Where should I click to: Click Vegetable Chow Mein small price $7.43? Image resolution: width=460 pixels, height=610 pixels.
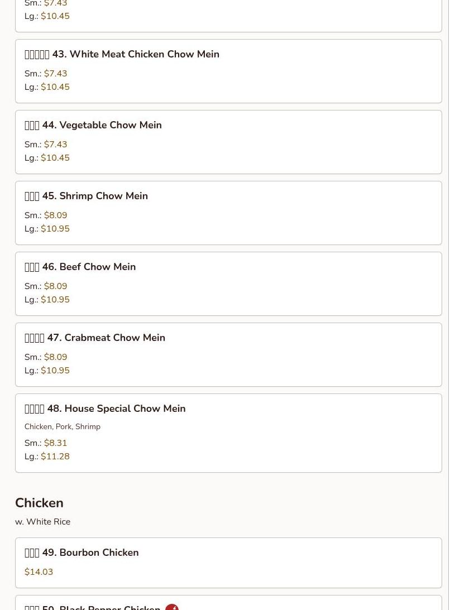55,145
